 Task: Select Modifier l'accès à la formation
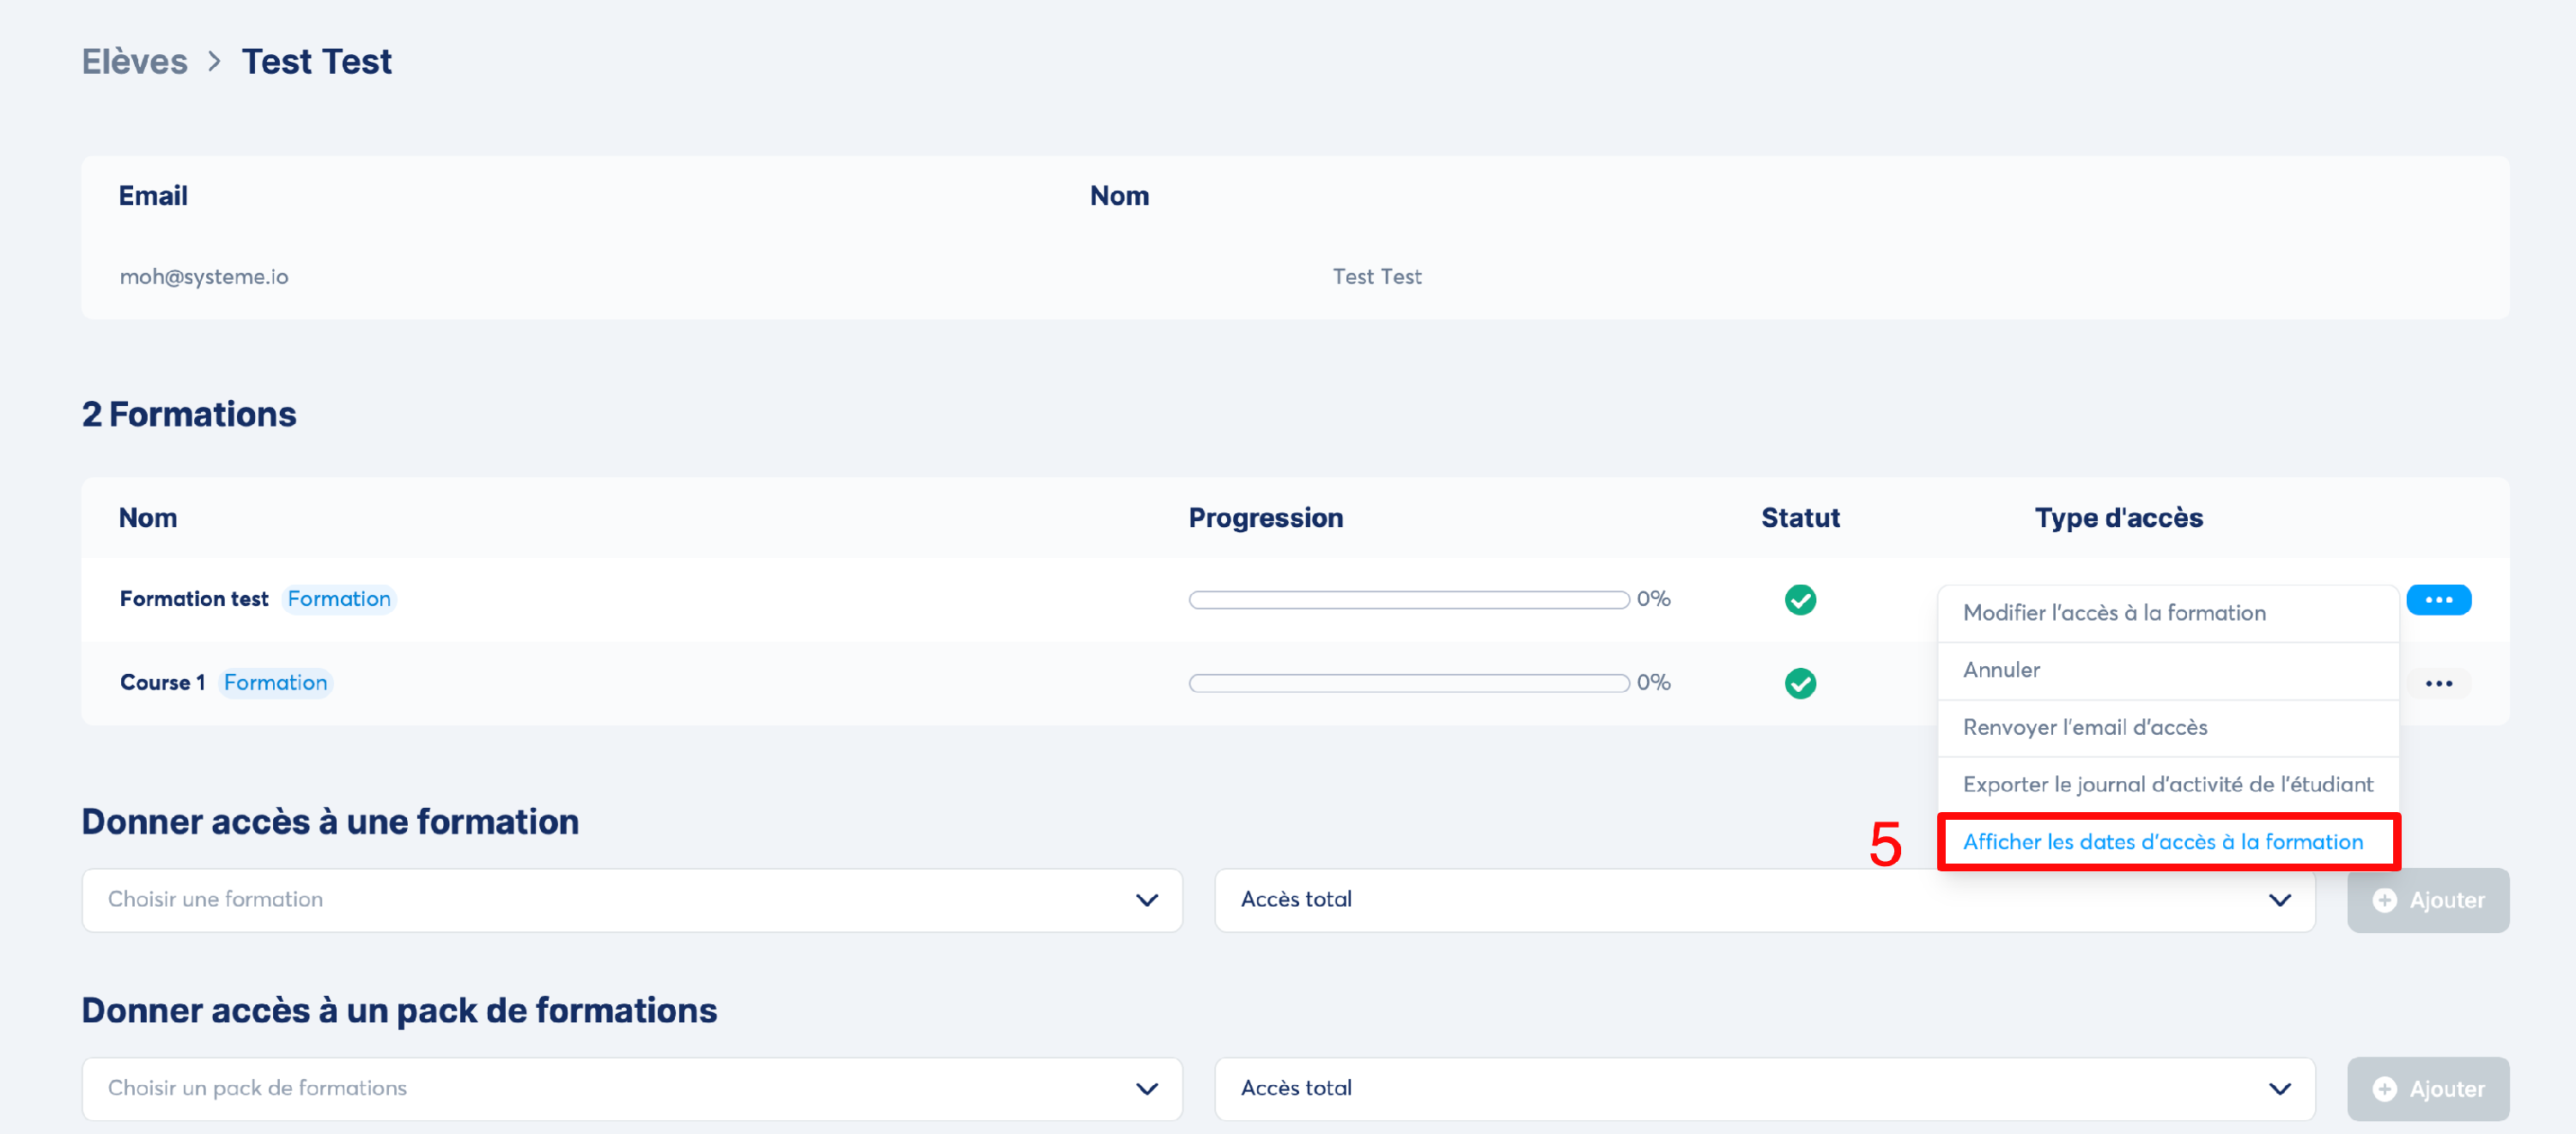coord(2113,613)
